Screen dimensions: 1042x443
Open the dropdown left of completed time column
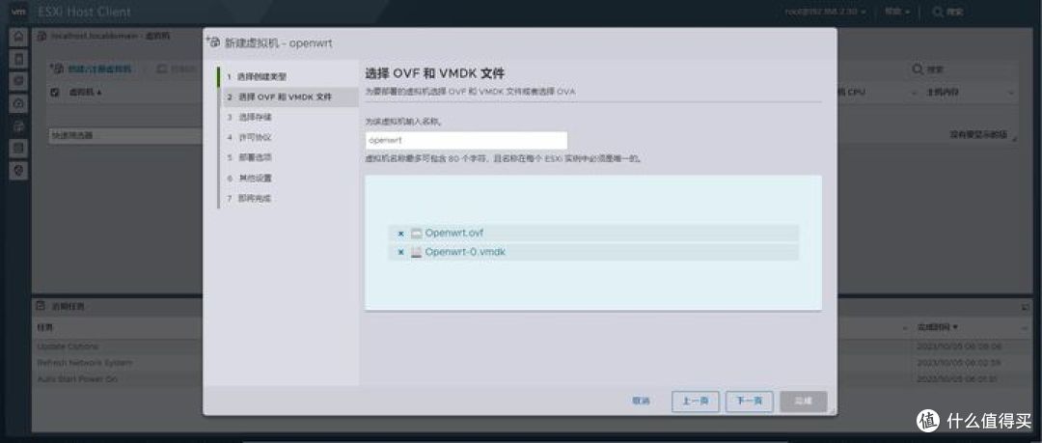point(905,327)
